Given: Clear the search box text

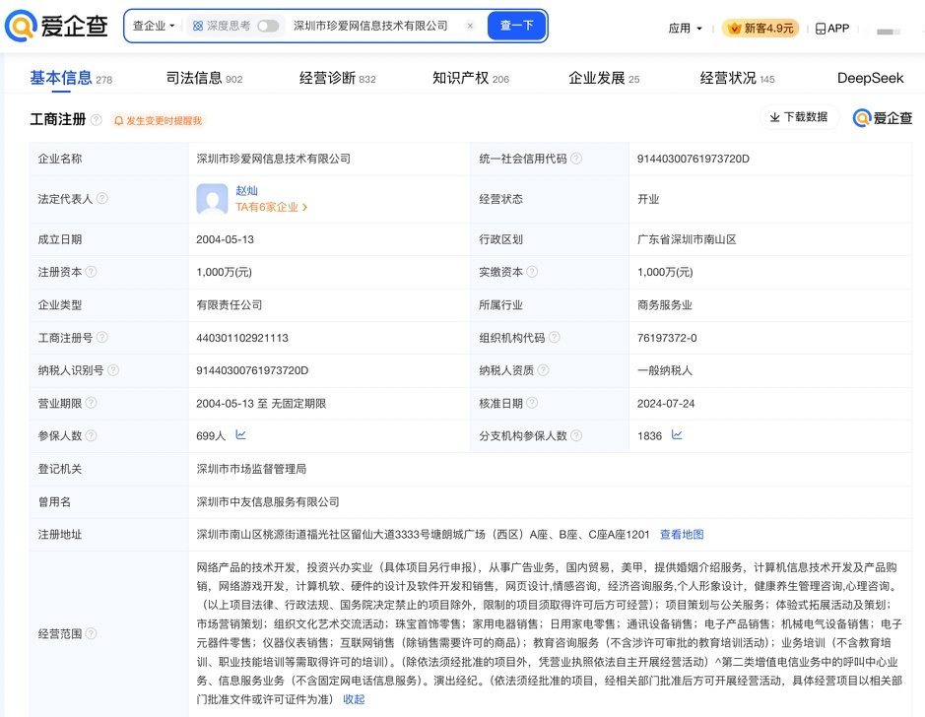Looking at the screenshot, I should 469,27.
